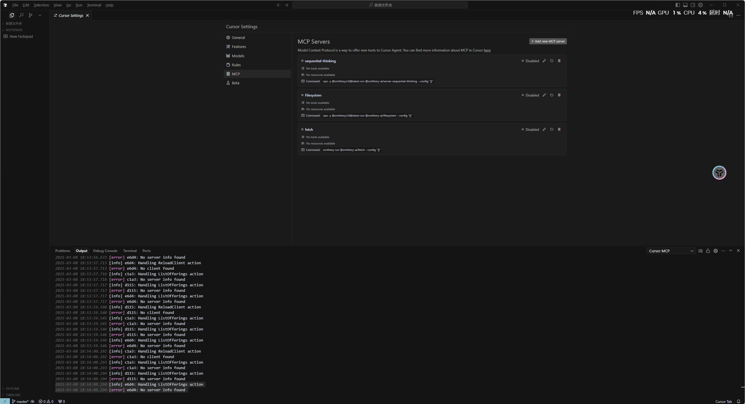Switch to the Terminal panel tab
This screenshot has height=404, width=745.
pos(130,251)
